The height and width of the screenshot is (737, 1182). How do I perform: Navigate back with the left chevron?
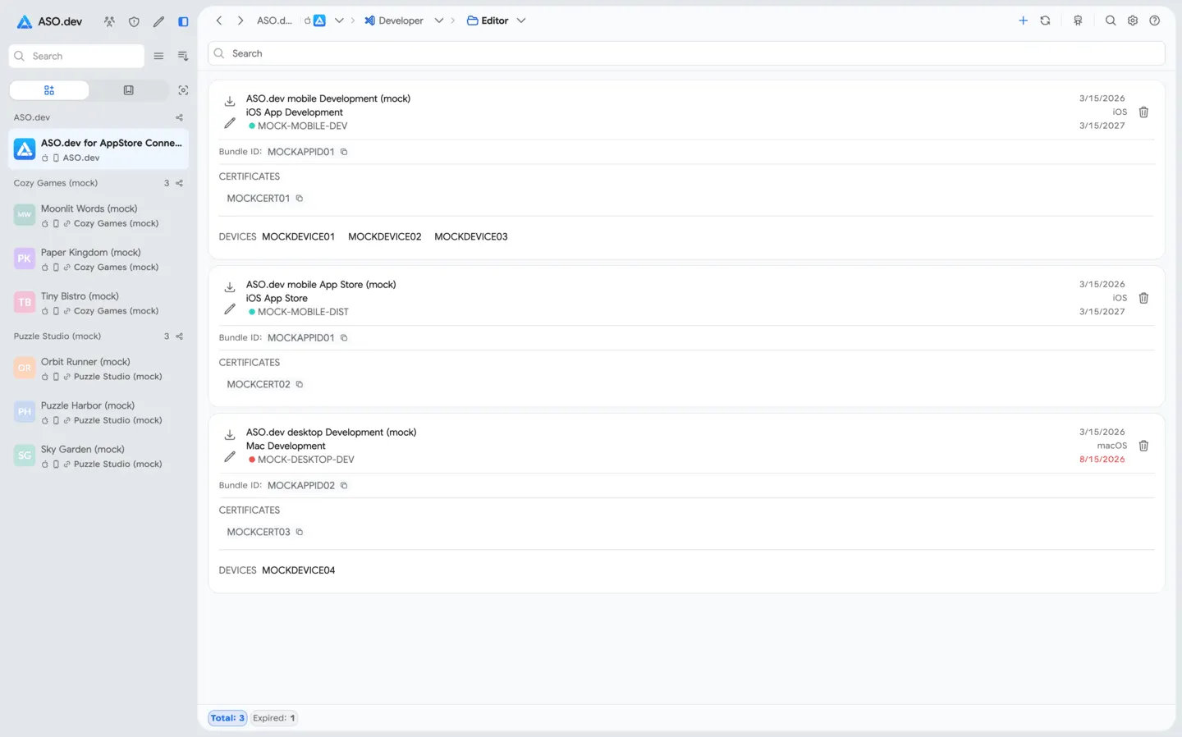point(219,21)
